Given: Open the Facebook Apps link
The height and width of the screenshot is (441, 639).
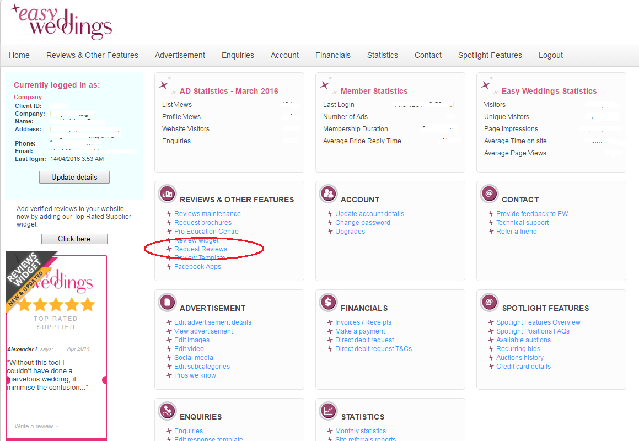Looking at the screenshot, I should coord(197,267).
